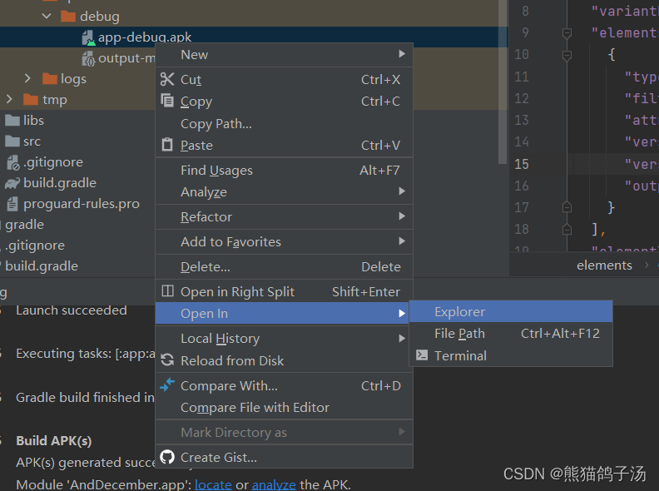Screen dimensions: 659x491
Task: Choose Explorer from Open In submenu
Action: tap(511, 311)
